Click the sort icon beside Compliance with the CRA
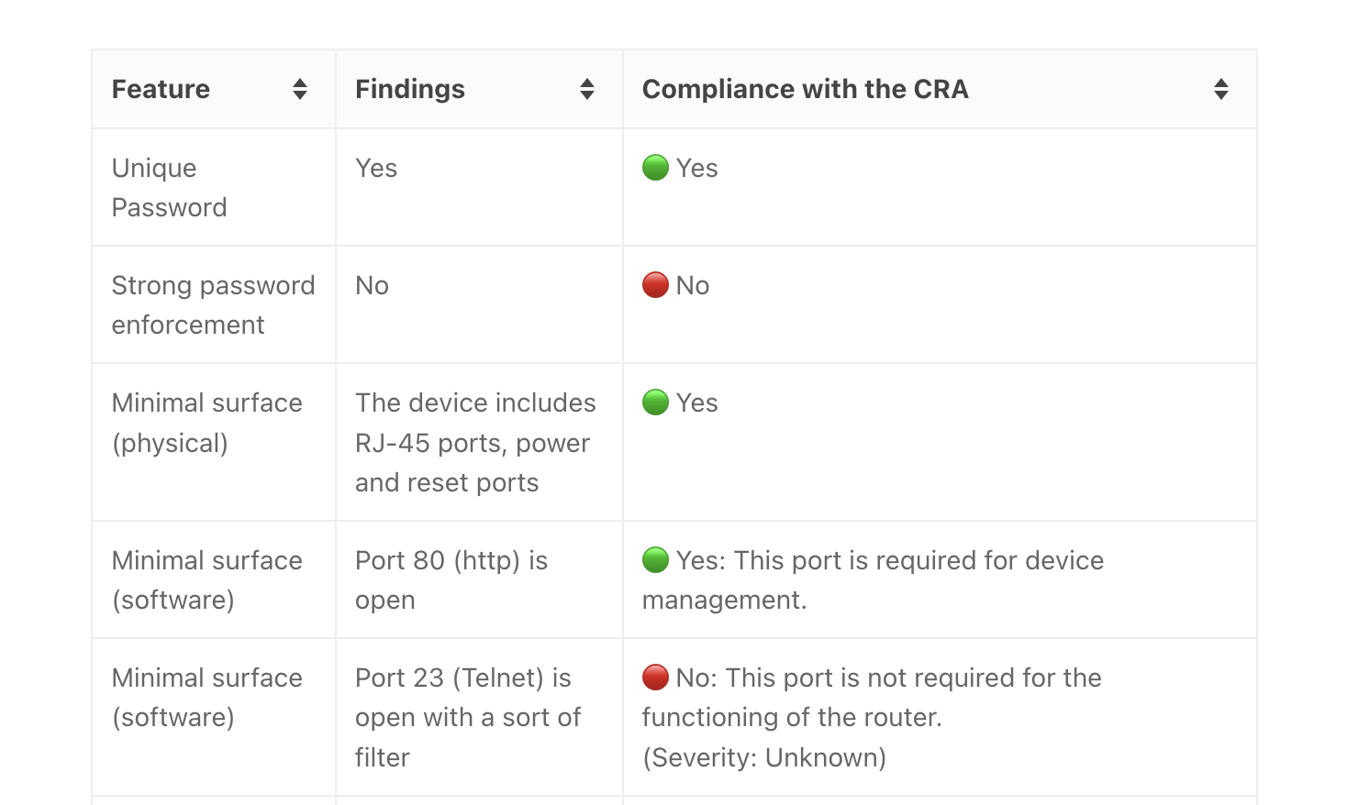 1221,88
